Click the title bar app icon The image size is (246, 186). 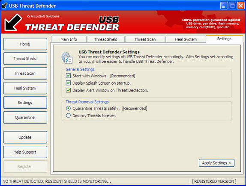point(4,6)
